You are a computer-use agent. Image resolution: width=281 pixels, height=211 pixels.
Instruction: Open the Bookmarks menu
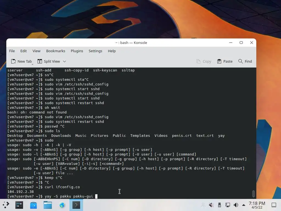pos(55,51)
